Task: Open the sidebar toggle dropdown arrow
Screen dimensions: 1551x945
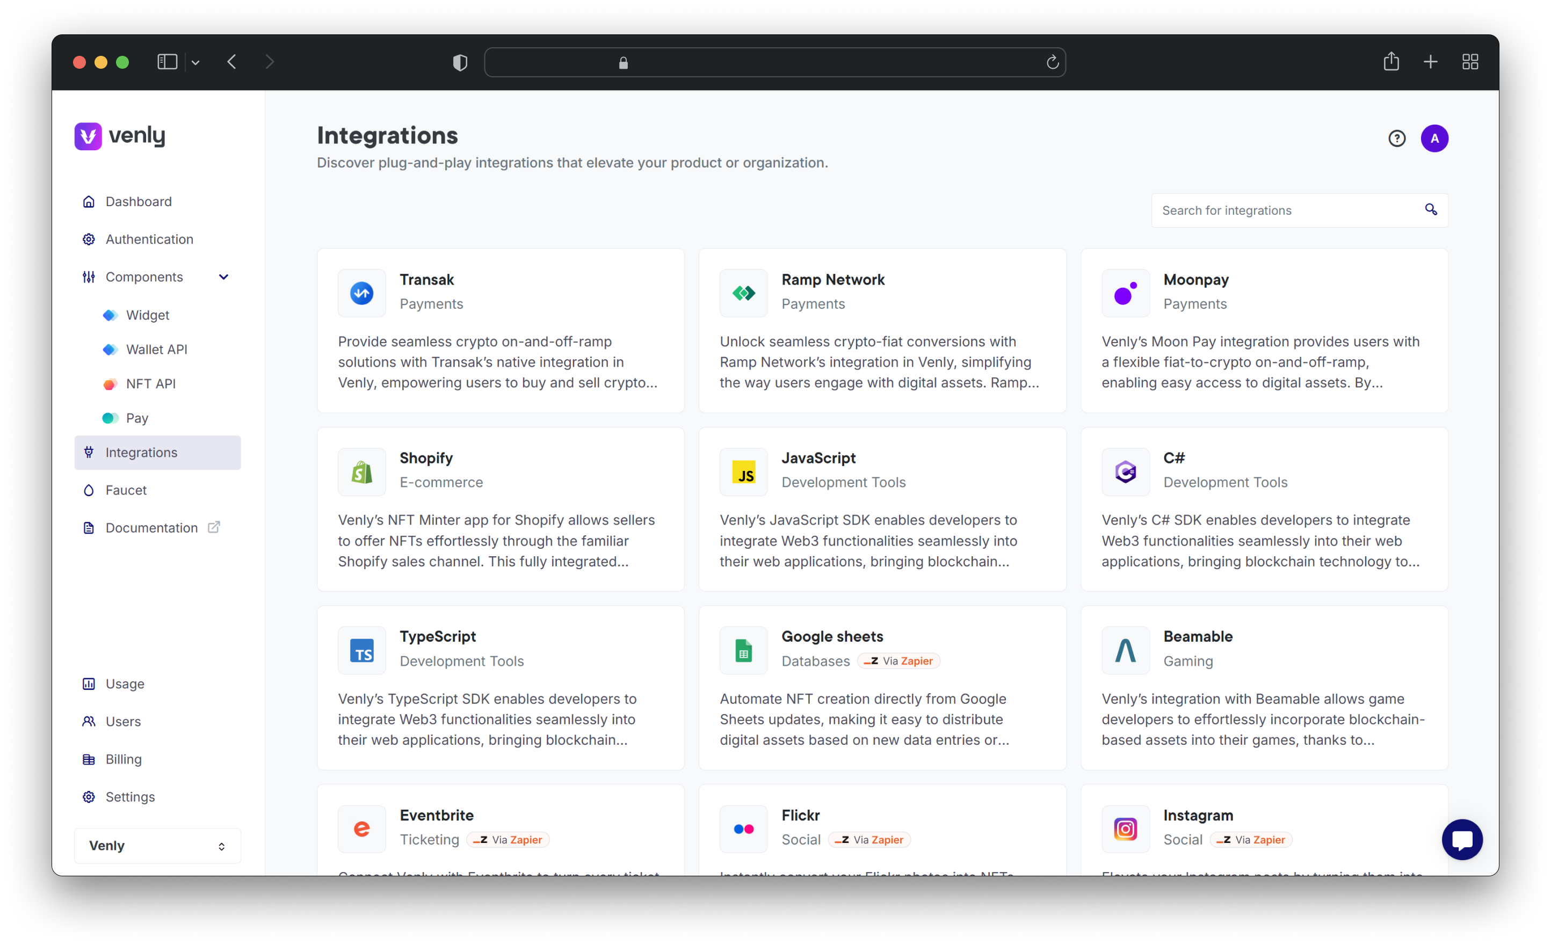Action: tap(196, 62)
